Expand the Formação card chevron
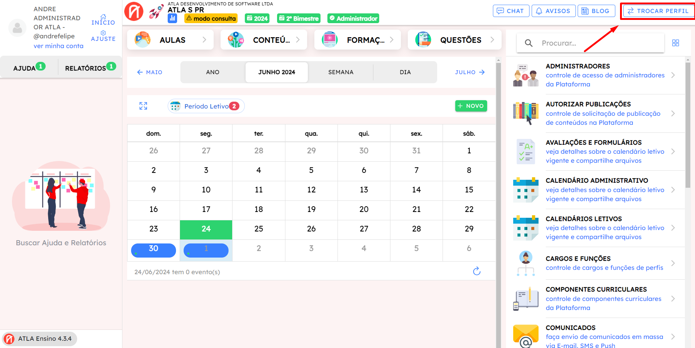Screen dimensions: 695x348 [x=392, y=40]
